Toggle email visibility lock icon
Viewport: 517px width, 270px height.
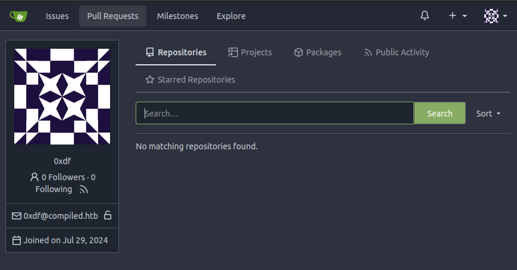pos(108,215)
